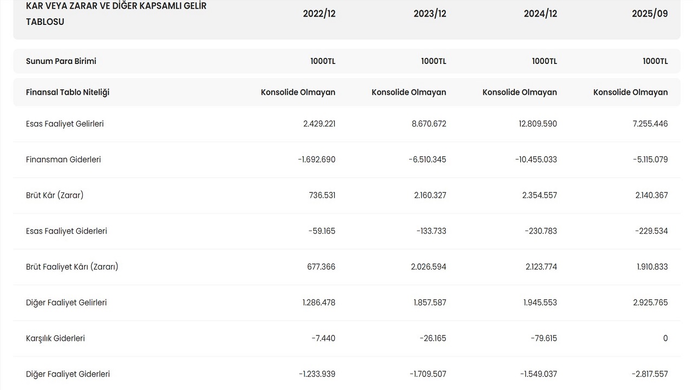Click the 12.809.590 value for 2024/12
This screenshot has width=693, height=390.
click(x=538, y=123)
